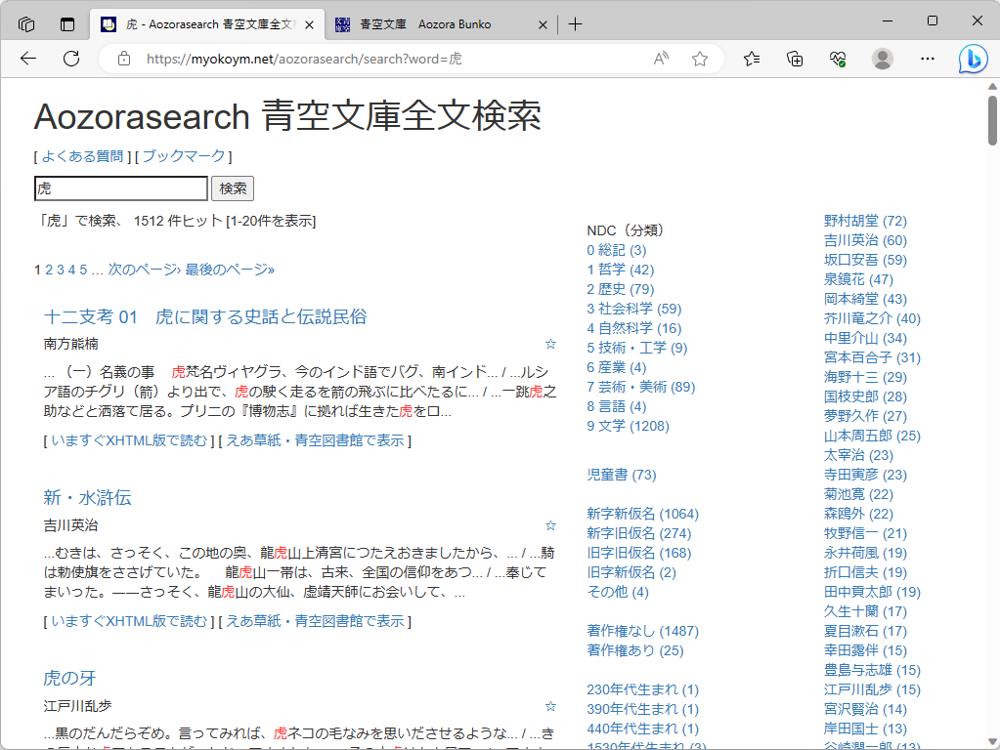Screen dimensions: 1000x750
Task: Toggle the bookmark star for 新・水滸伝
Action: pos(550,524)
